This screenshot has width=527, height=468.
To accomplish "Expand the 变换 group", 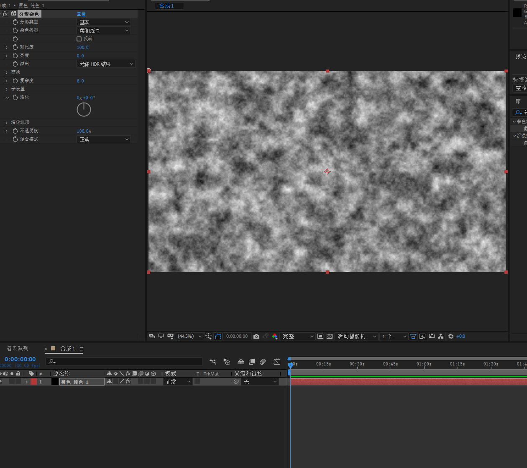I will pyautogui.click(x=7, y=72).
